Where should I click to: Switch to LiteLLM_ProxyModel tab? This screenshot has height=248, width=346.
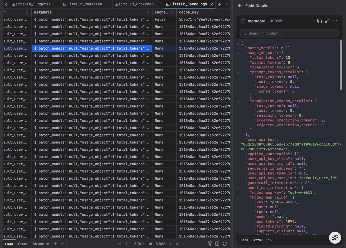pyautogui.click(x=135, y=4)
